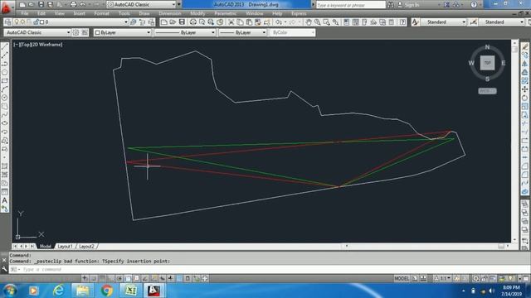Click Plot printer icon in Standard toolbar
Image resolution: width=531 pixels, height=298 pixels.
pyautogui.click(x=192, y=22)
